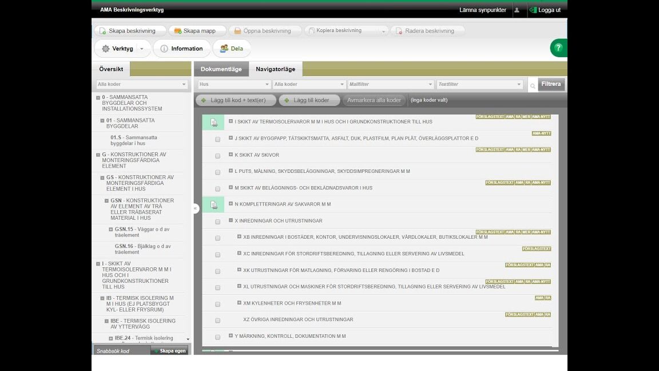Open the Verktyg dropdown arrow
This screenshot has width=659, height=371.
tap(142, 49)
